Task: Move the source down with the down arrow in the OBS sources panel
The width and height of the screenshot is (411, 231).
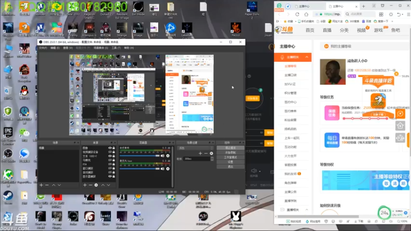Action: (x=108, y=185)
